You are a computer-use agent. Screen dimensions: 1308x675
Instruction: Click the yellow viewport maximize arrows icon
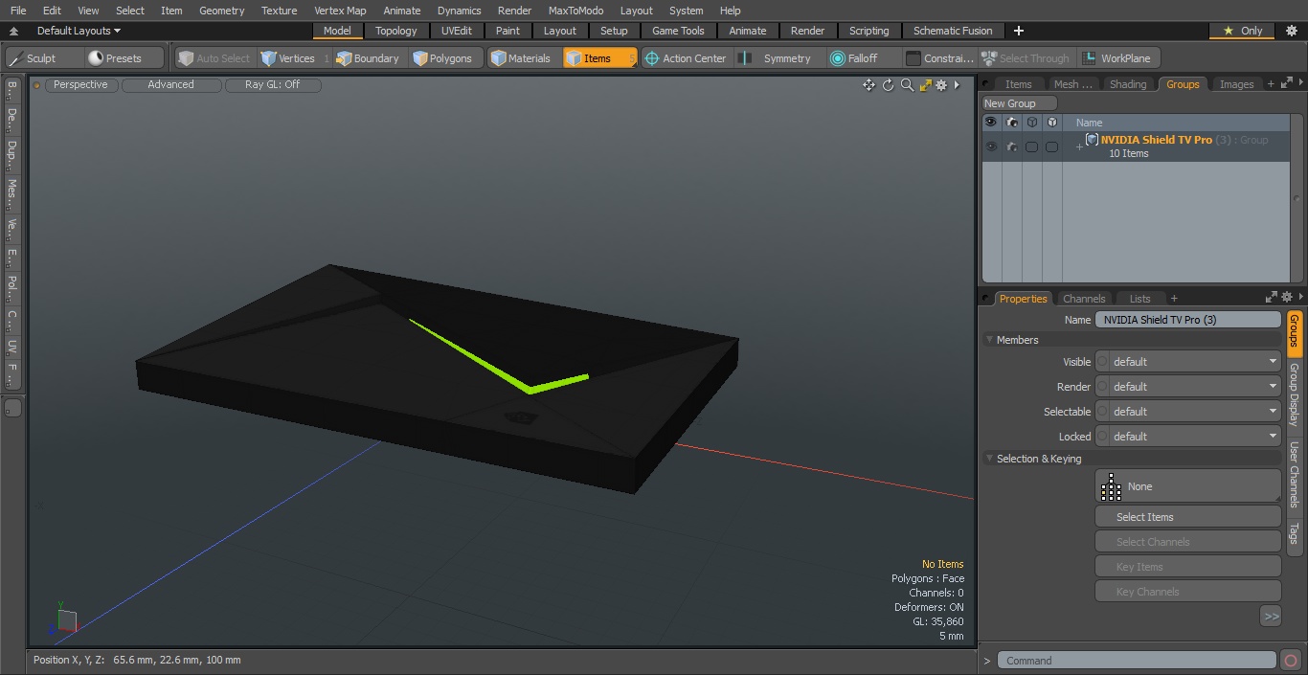(925, 85)
